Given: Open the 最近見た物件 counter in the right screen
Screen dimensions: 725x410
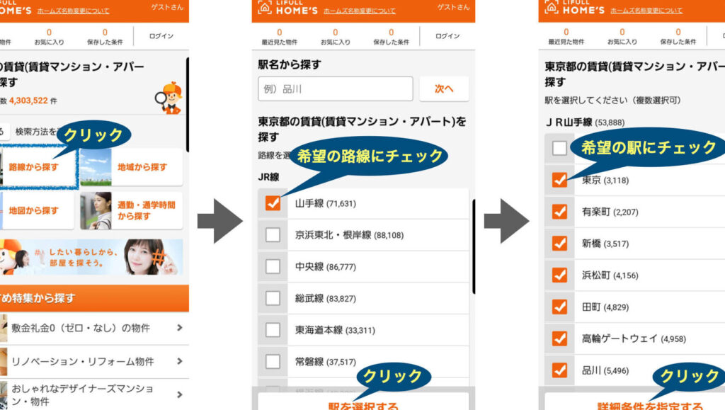Looking at the screenshot, I should click(566, 37).
